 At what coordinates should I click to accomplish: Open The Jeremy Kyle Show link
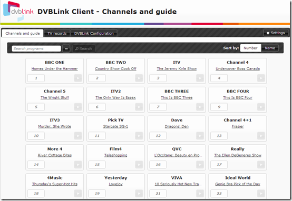click(177, 68)
